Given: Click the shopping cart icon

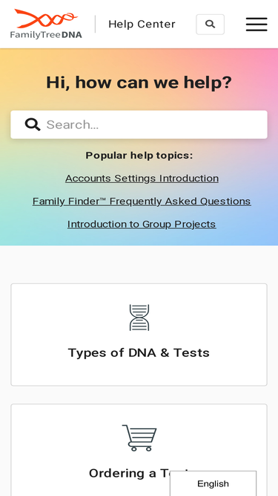Looking at the screenshot, I should coord(139,437).
